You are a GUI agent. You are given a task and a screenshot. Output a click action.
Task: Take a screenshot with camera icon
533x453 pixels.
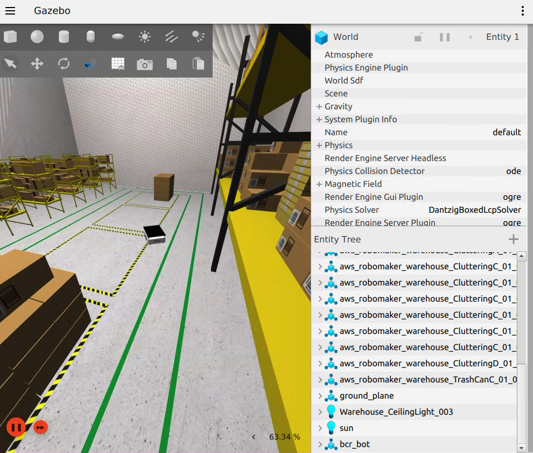pyautogui.click(x=145, y=64)
